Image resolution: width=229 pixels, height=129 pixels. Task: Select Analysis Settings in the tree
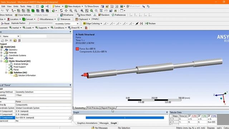[x=21, y=64]
